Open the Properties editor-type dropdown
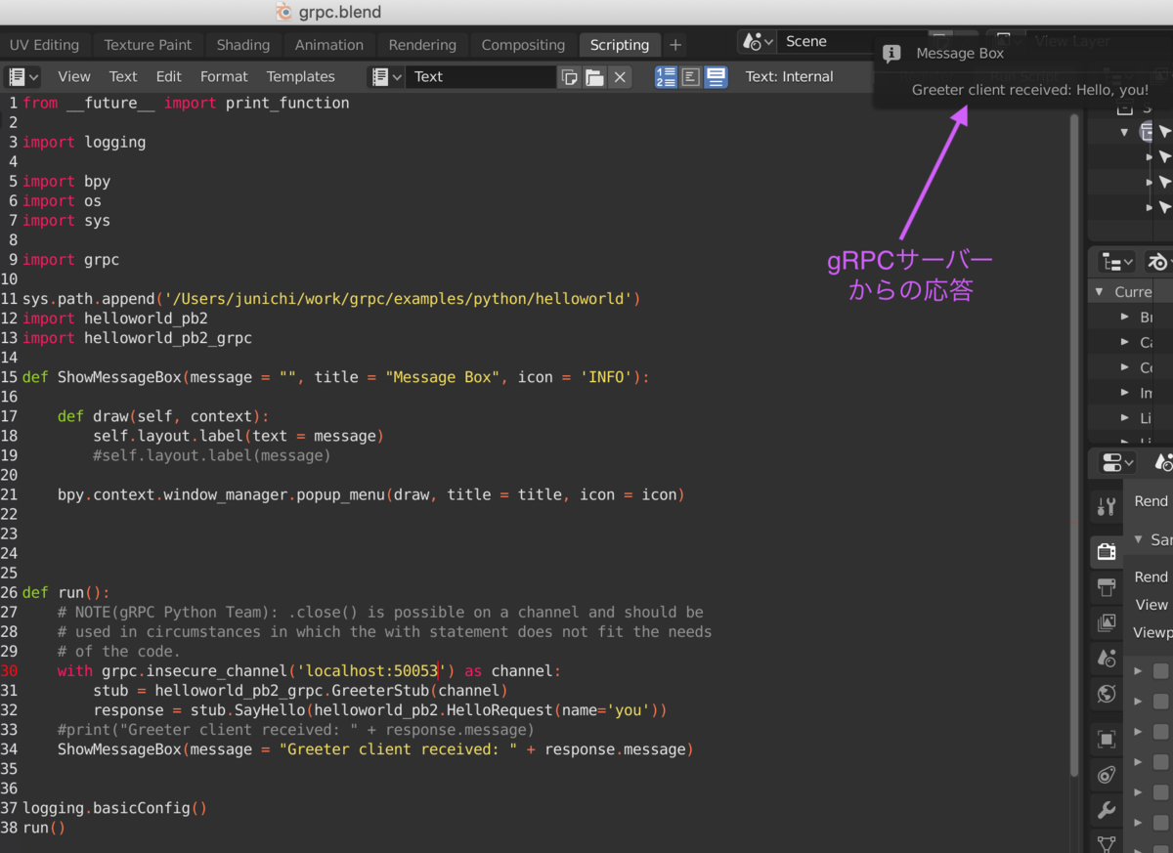 tap(1118, 462)
